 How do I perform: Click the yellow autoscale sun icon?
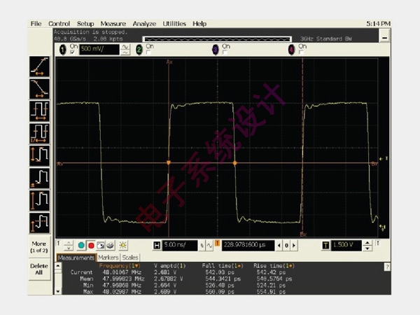(123, 245)
